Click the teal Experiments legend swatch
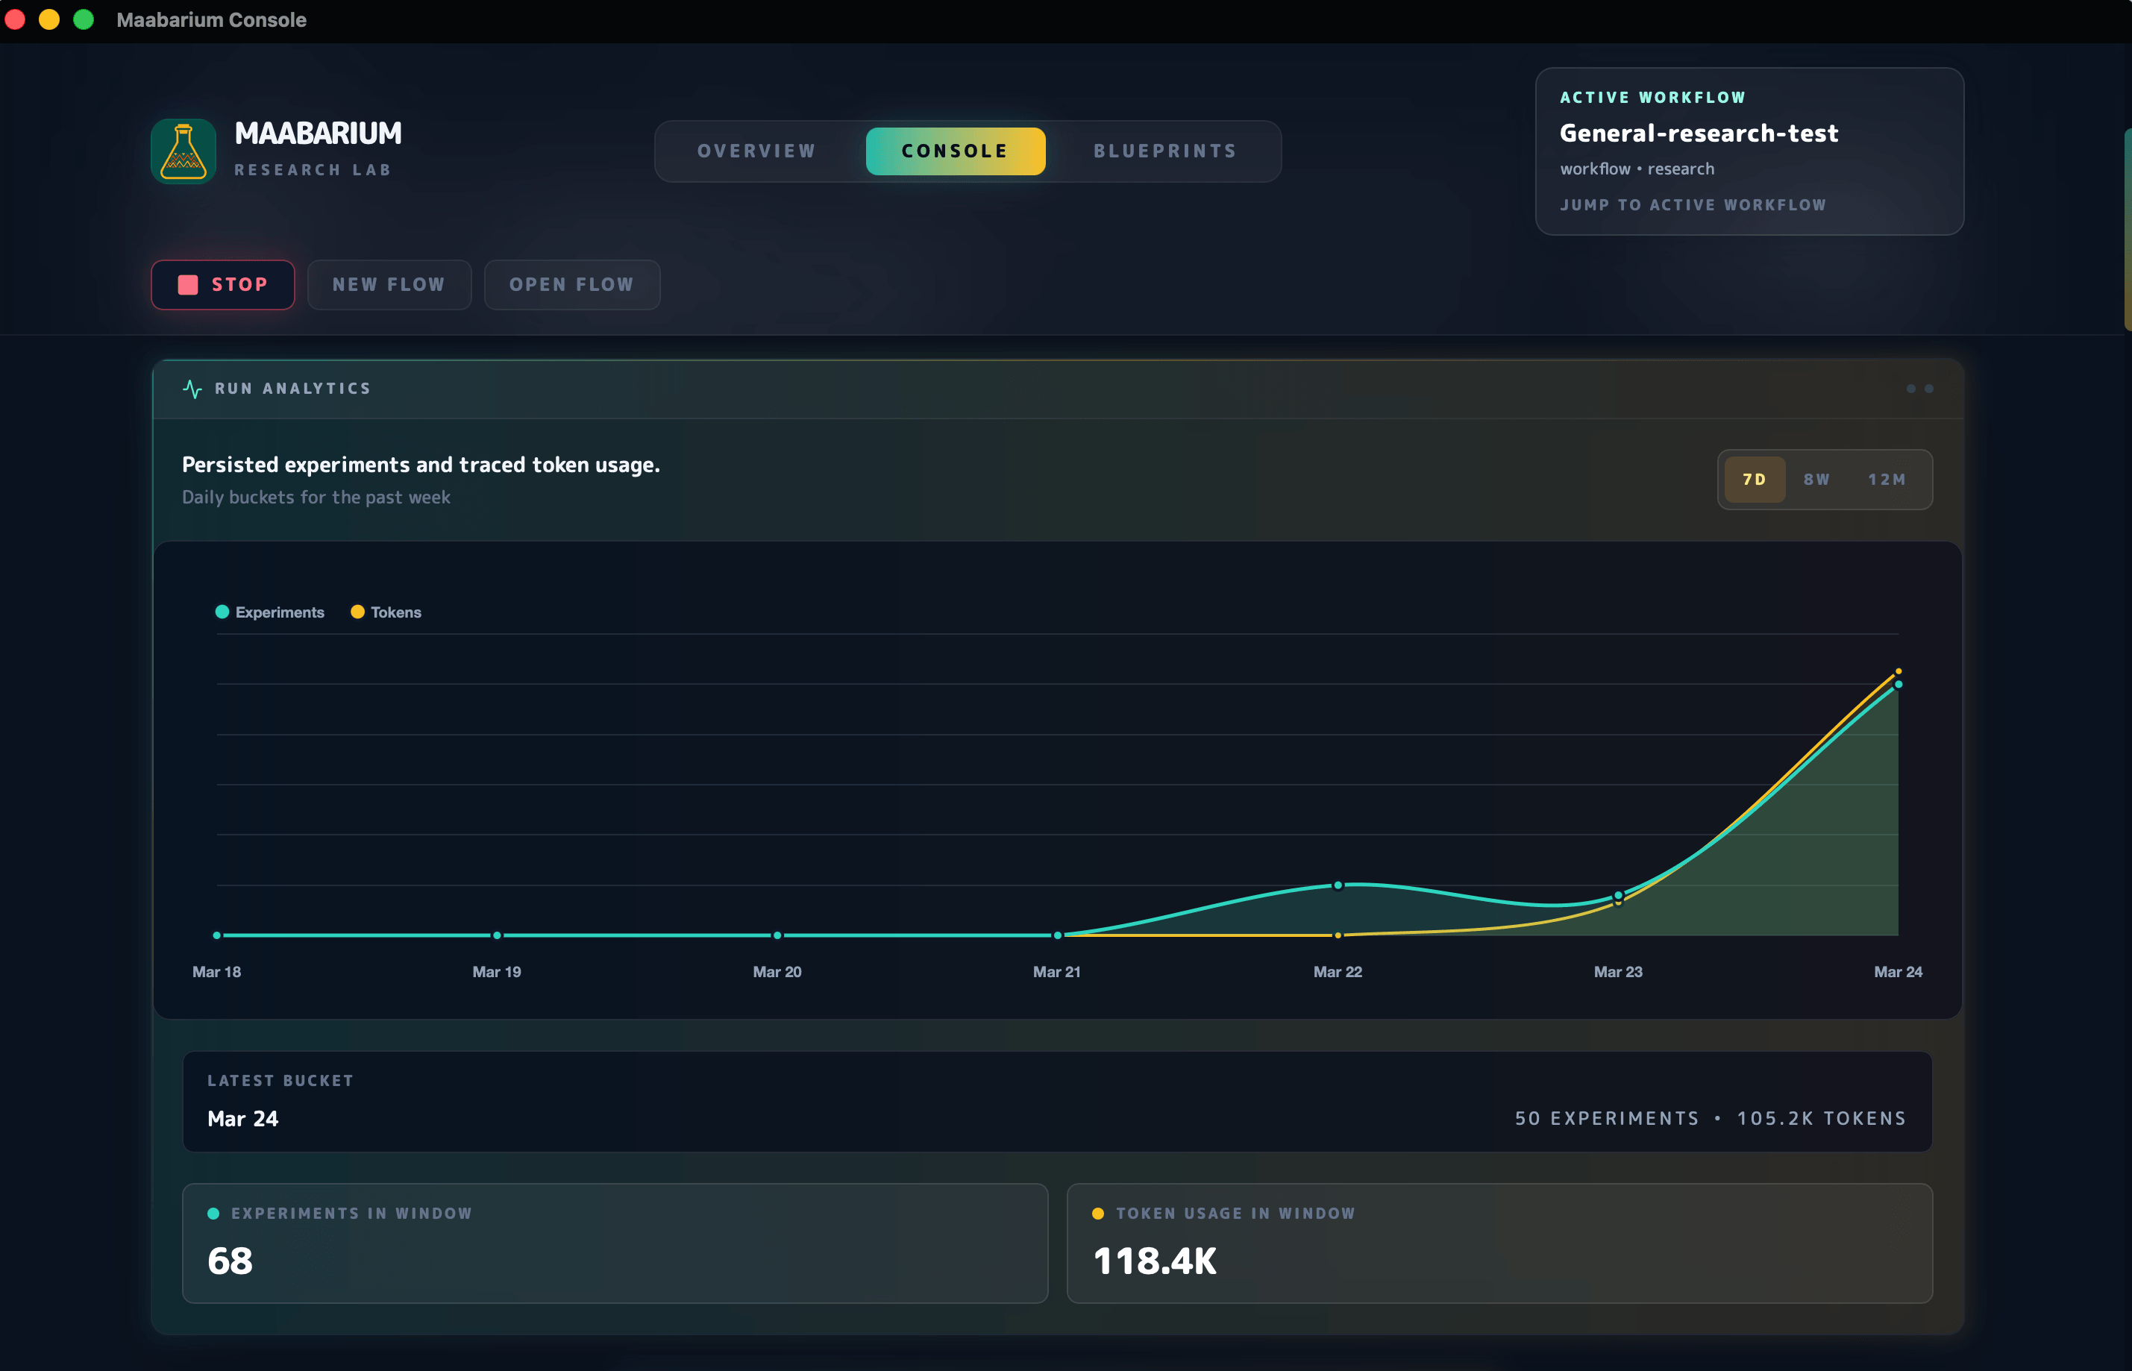 (221, 612)
